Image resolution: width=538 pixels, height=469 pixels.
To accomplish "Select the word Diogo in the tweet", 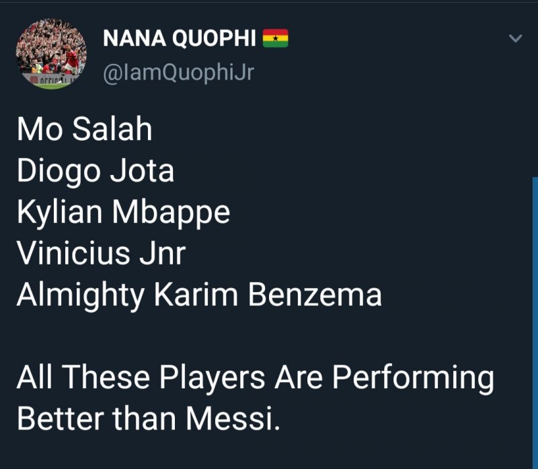I will [59, 171].
